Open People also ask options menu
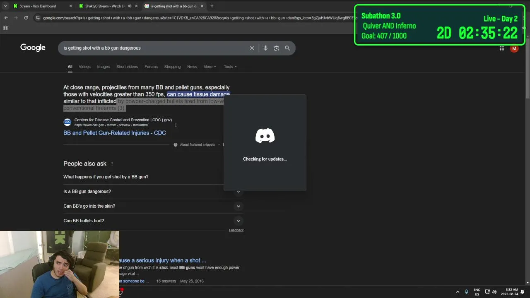The width and height of the screenshot is (530, 298). tap(112, 164)
